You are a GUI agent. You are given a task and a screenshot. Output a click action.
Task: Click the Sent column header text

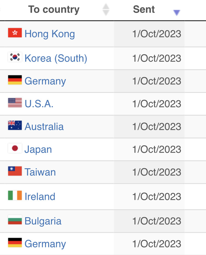144,9
